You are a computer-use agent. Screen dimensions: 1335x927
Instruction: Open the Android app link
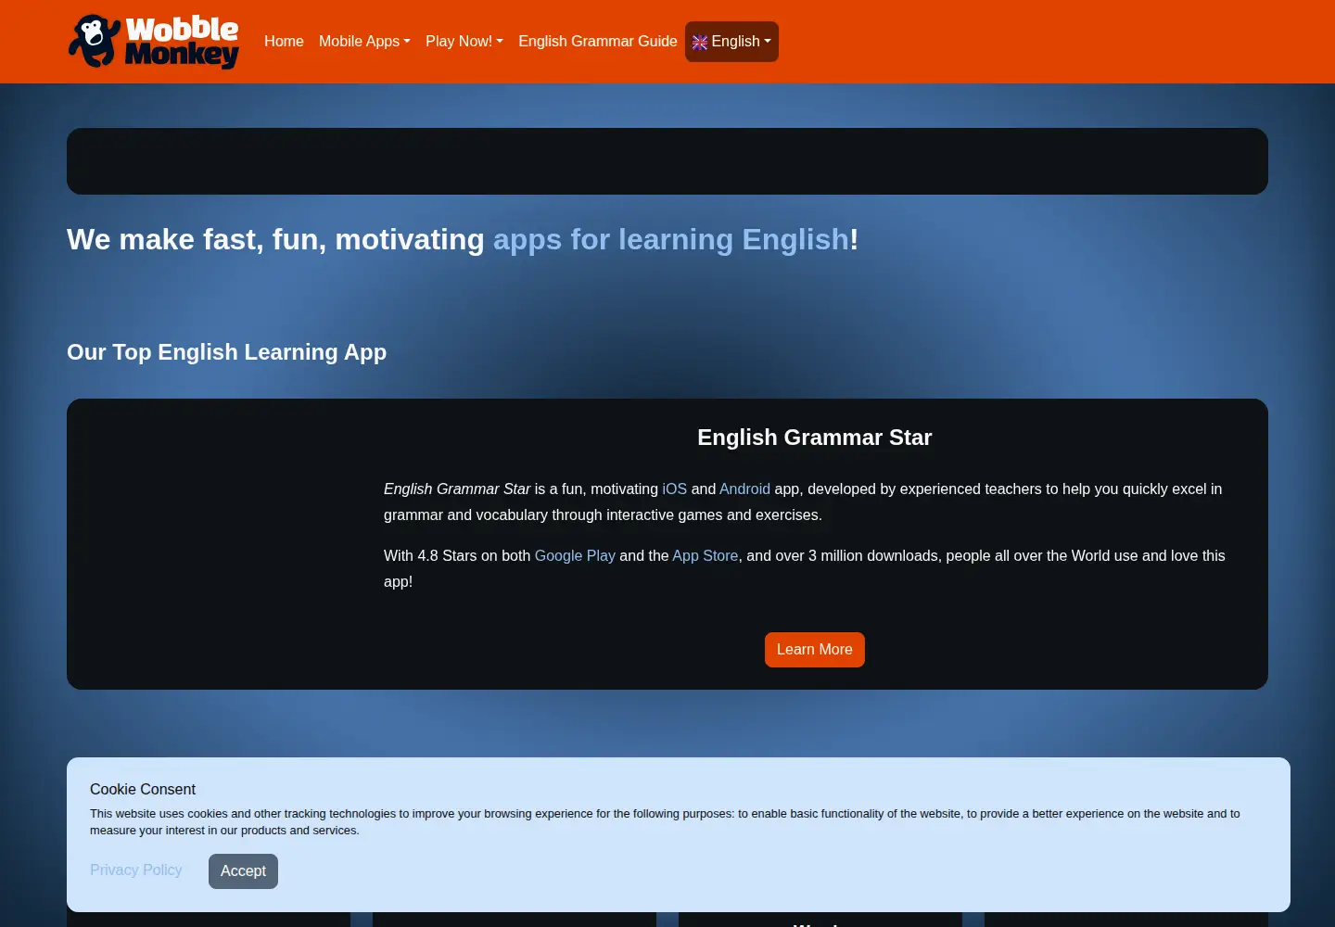744,489
